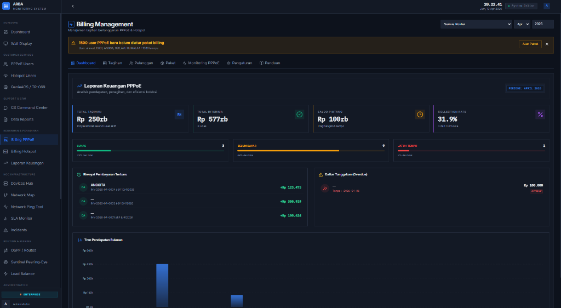Click the 31.9% collection rate value
561x308 pixels.
pos(448,119)
